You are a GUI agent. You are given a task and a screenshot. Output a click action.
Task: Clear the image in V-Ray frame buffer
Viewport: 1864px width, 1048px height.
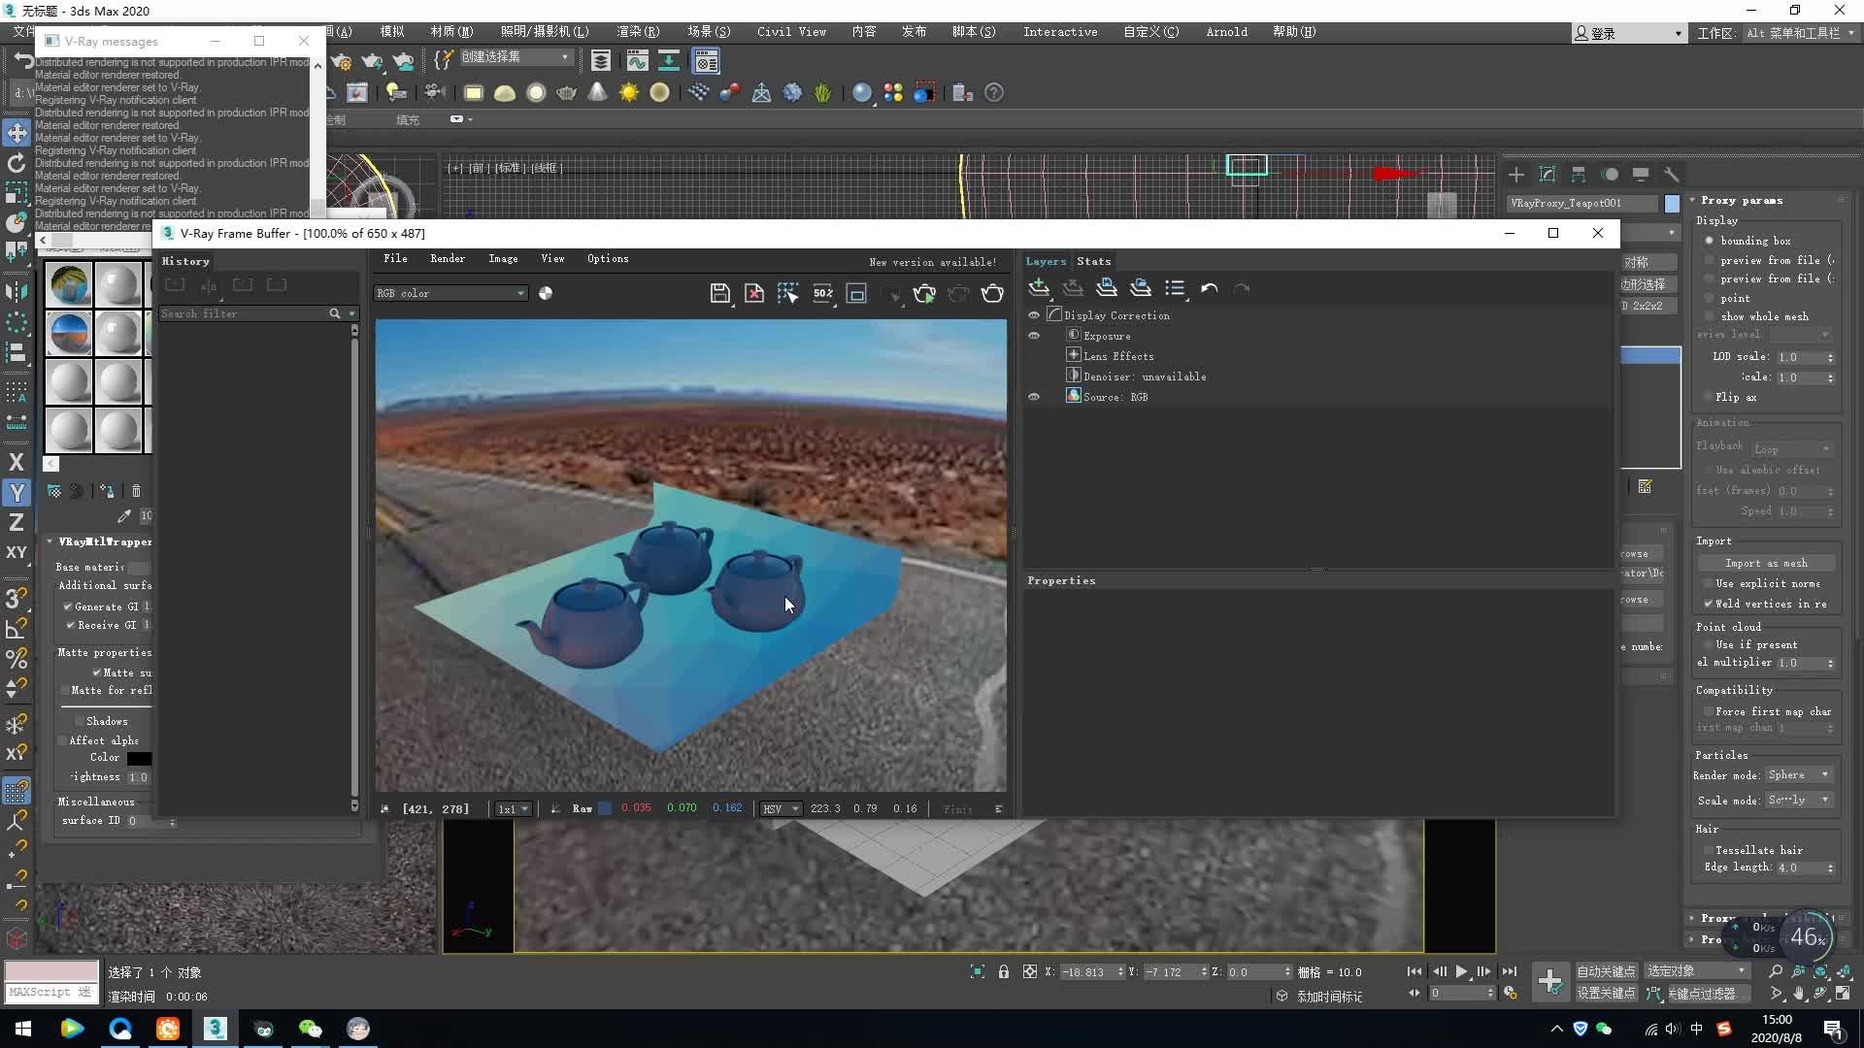coord(754,294)
